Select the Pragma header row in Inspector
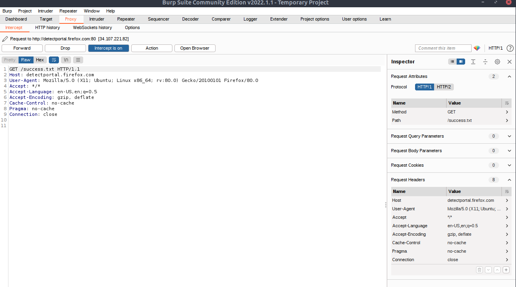The width and height of the screenshot is (516, 287). tap(451, 251)
